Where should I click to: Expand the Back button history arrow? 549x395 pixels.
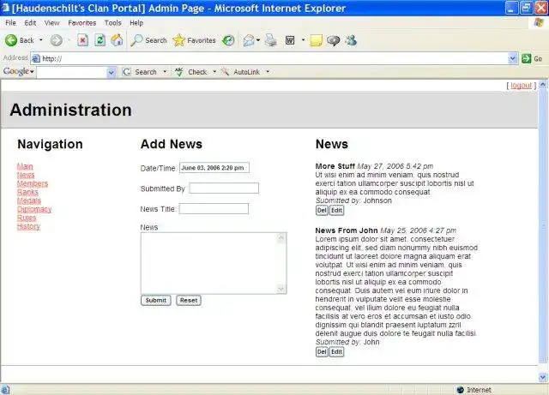(41, 40)
